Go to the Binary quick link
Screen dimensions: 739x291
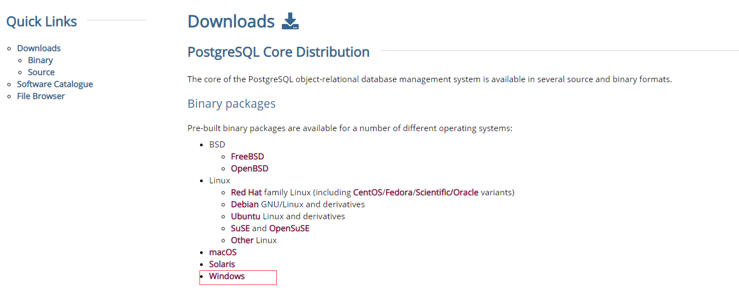pyautogui.click(x=40, y=60)
